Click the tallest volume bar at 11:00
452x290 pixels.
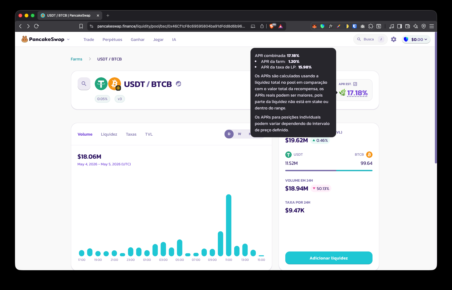tap(229, 225)
